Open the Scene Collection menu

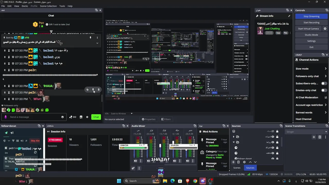(x=48, y=6)
